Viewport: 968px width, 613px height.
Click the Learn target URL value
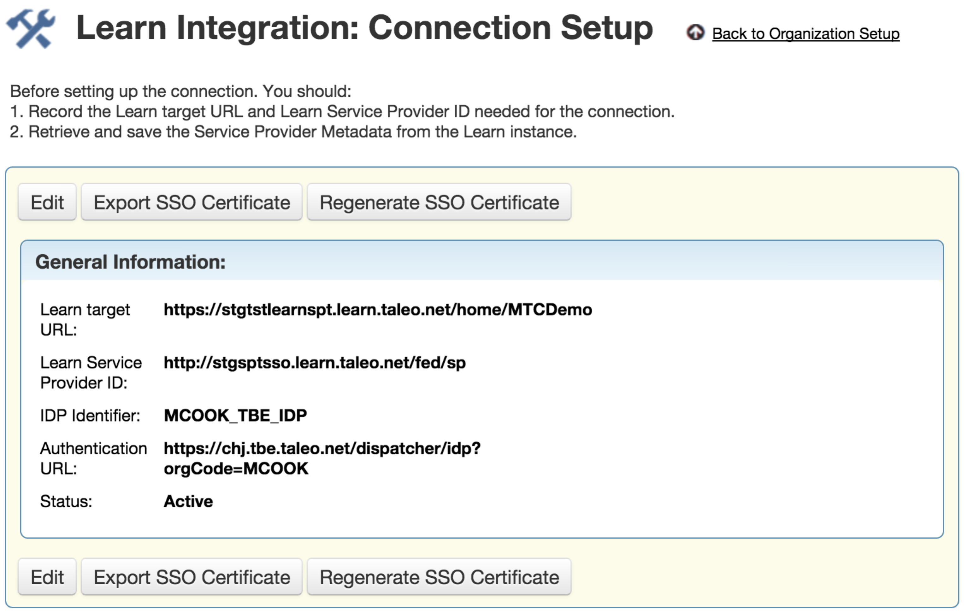[x=378, y=310]
